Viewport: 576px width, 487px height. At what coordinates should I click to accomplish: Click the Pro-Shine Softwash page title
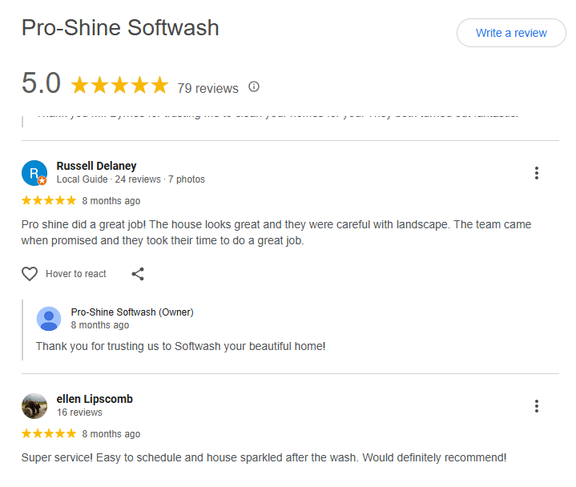tap(120, 27)
